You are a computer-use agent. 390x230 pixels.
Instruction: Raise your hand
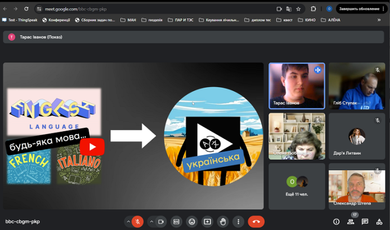point(223,221)
